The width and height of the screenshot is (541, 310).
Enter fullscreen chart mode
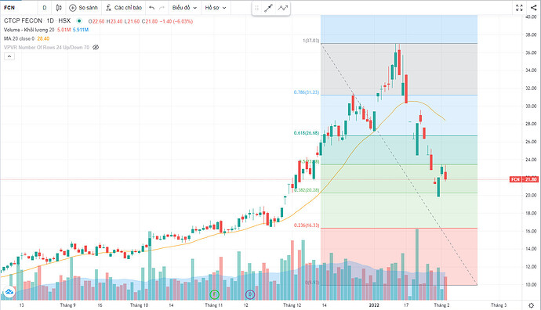tap(519, 8)
